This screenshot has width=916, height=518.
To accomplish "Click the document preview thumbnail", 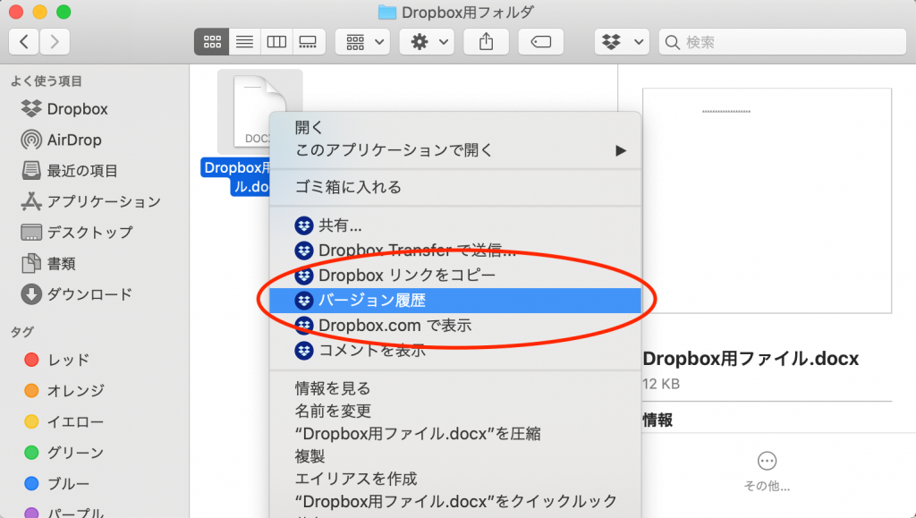I will click(767, 200).
